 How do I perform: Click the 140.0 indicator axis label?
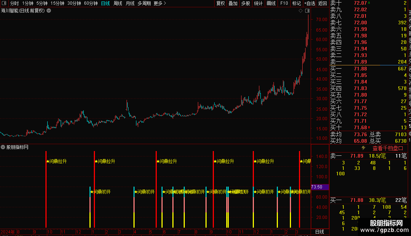322,156
